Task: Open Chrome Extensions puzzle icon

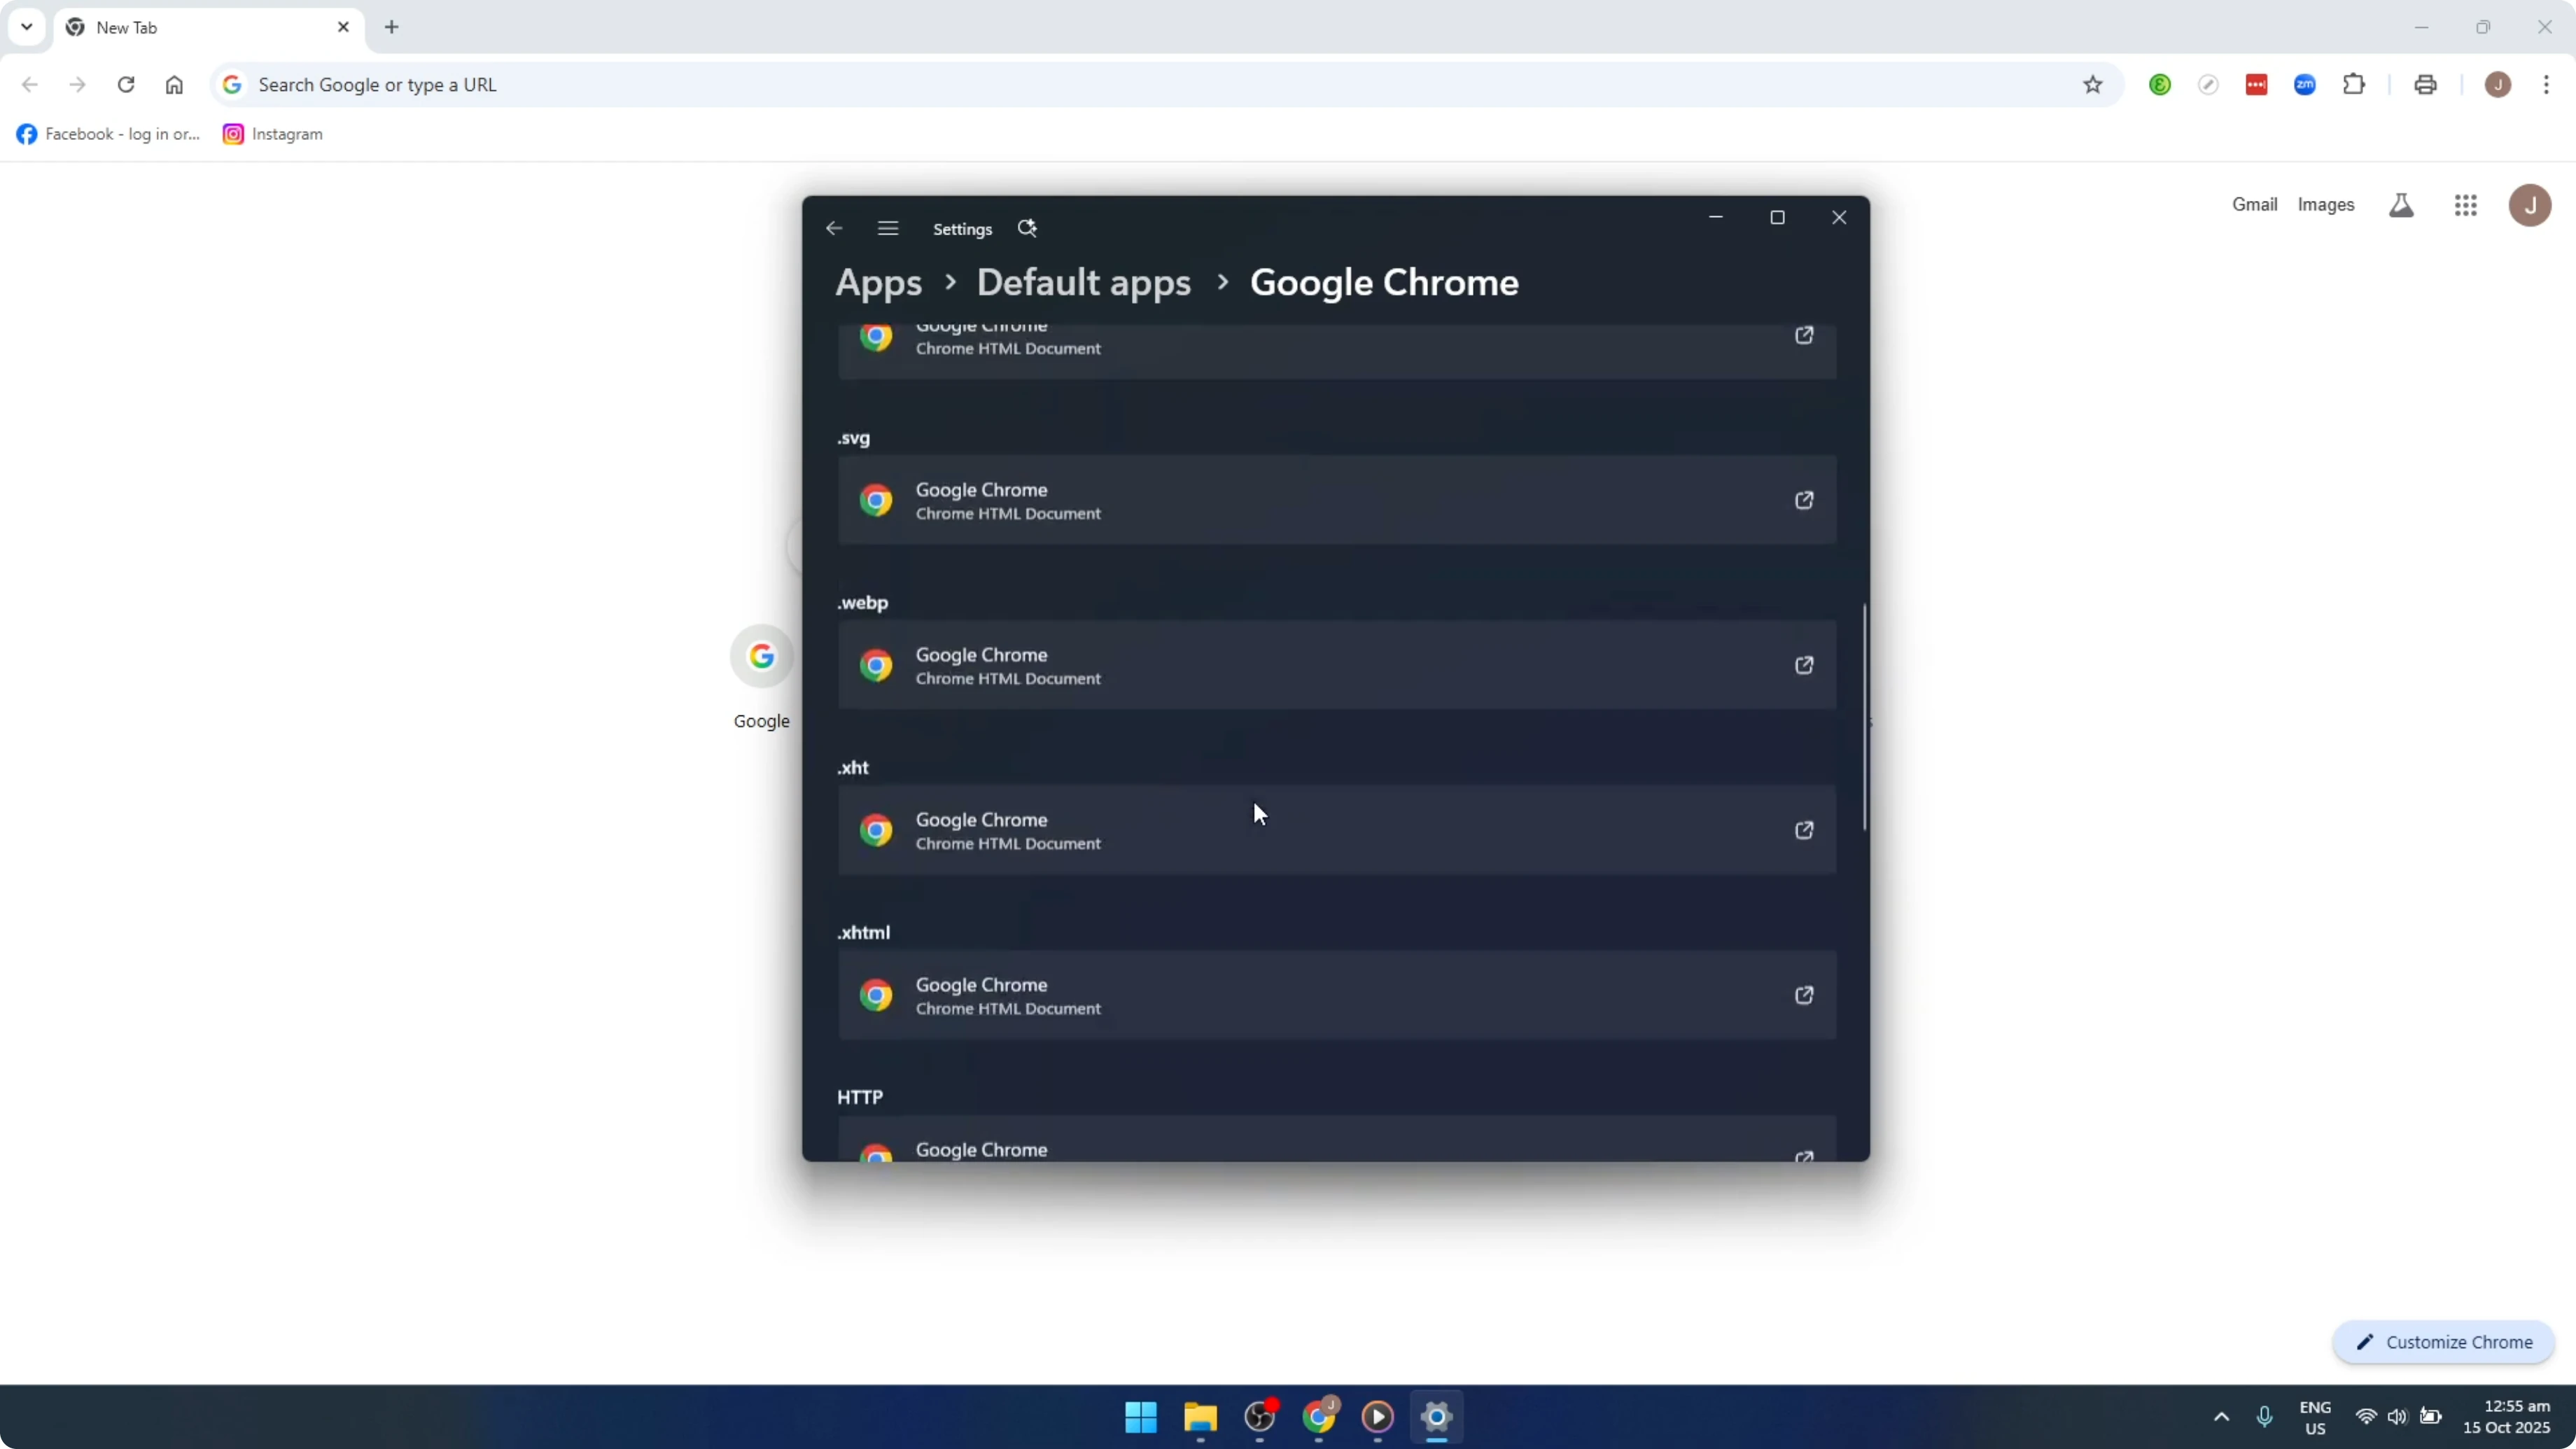Action: click(x=2354, y=85)
